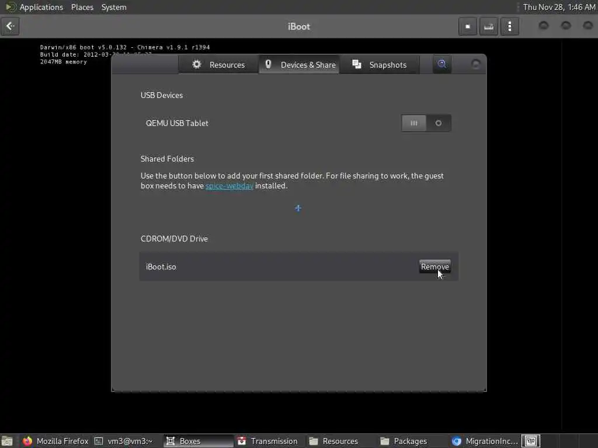Click the show desktop icon in taskbar

pyautogui.click(x=7, y=441)
